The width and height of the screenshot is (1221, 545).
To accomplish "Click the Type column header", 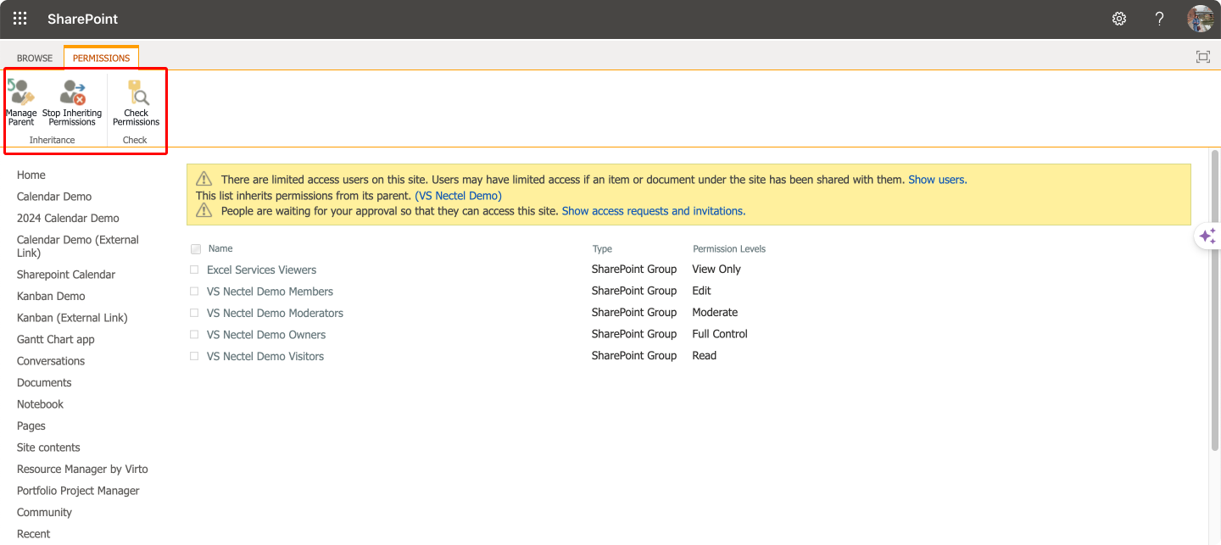I will [602, 249].
